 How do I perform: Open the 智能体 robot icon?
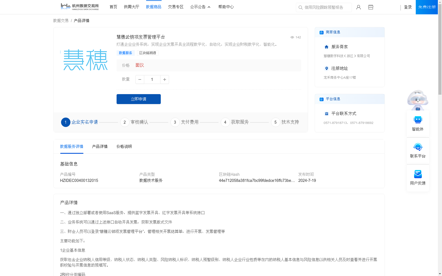[x=418, y=120]
